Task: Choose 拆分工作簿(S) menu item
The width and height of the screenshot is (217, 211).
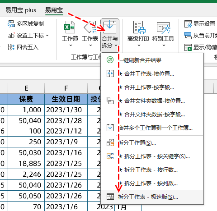Action: tap(152, 143)
